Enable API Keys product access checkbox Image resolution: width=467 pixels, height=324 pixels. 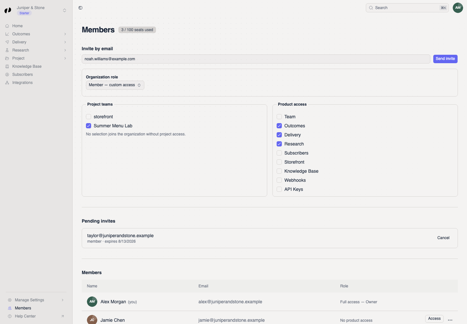(279, 189)
